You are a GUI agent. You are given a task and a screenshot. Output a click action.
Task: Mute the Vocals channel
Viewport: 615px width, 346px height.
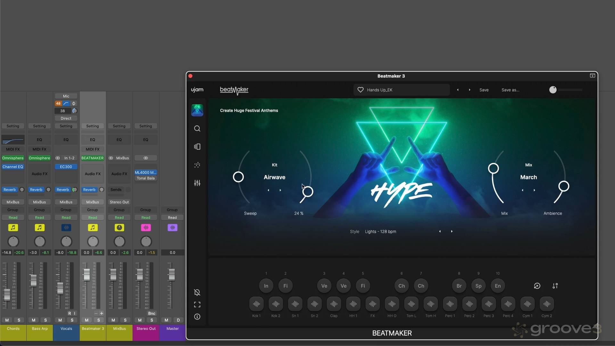60,320
